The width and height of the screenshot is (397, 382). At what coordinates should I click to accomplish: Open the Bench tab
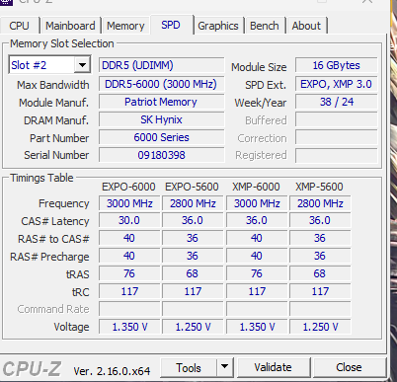265,26
